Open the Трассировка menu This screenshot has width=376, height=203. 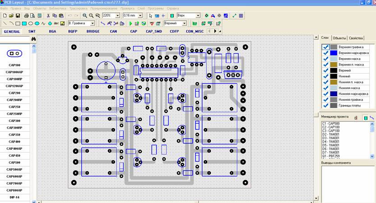(x=79, y=9)
